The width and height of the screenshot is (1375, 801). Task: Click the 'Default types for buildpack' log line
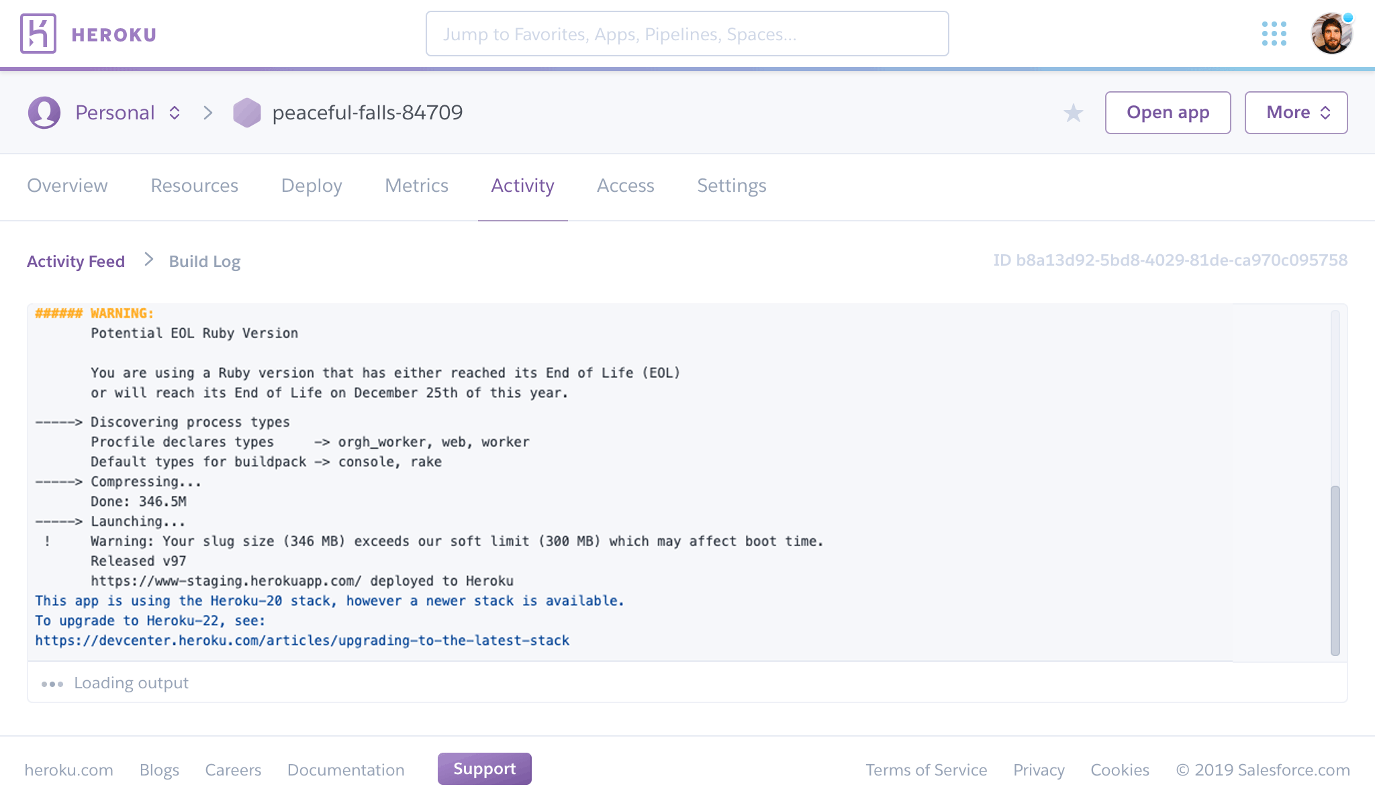click(x=266, y=462)
